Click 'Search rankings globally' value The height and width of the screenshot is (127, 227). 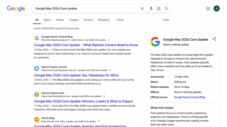[188, 92]
